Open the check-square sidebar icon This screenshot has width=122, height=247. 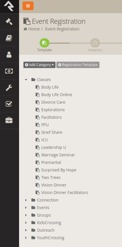pos(9,104)
